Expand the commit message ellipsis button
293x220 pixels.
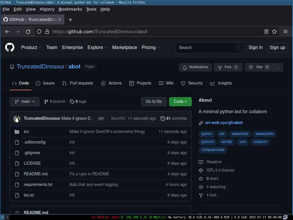click(x=101, y=118)
